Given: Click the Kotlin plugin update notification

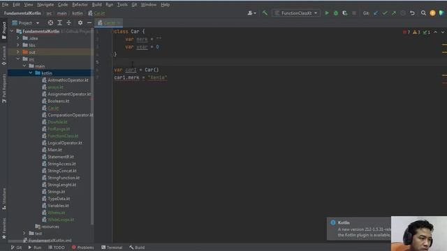Looking at the screenshot, I should click(359, 229).
